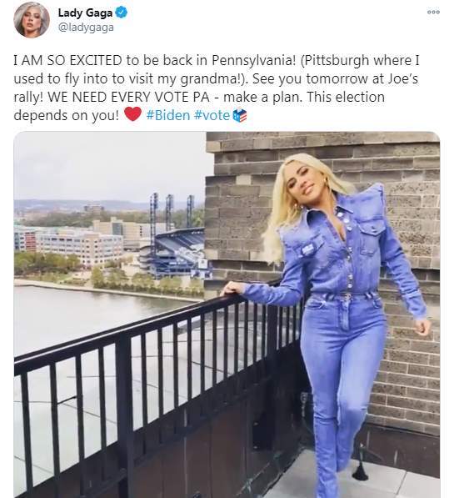
Task: Click the "Joe's" word in the tweet
Action: pyautogui.click(x=403, y=78)
